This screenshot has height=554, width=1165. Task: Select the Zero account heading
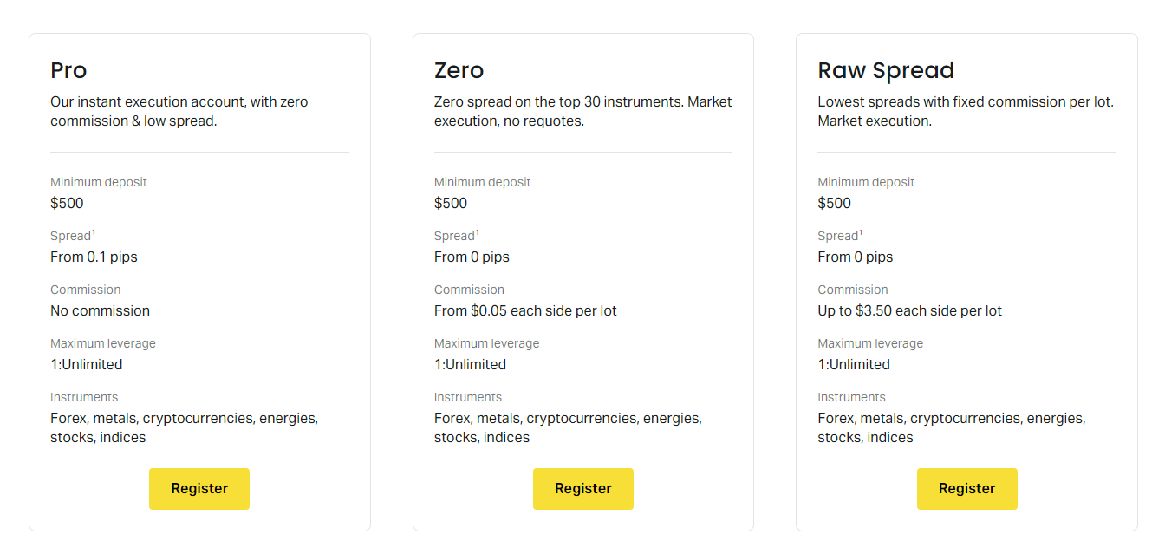[459, 70]
